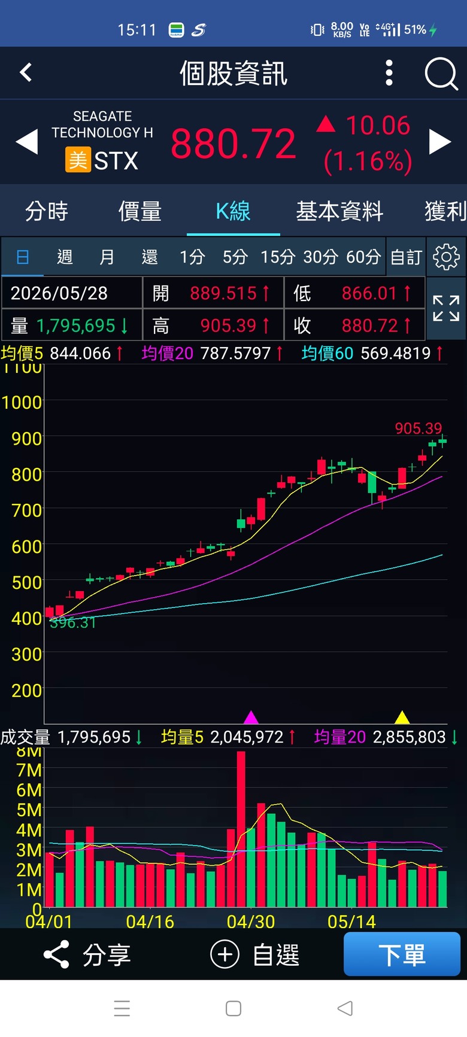The width and height of the screenshot is (467, 1037).
Task: Tap 均價5 844.066 moving average label
Action: pyautogui.click(x=62, y=353)
